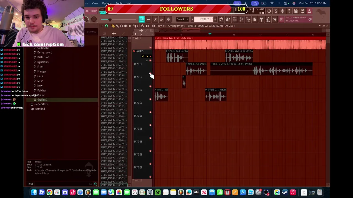Open the Help menu
The image size is (353, 198).
tap(129, 3)
